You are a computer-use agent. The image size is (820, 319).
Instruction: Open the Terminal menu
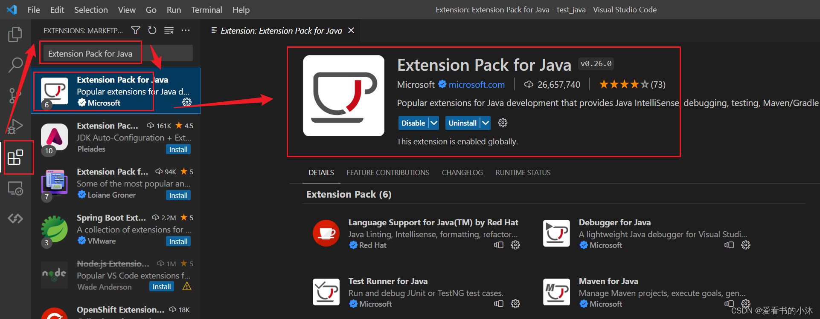tap(206, 10)
